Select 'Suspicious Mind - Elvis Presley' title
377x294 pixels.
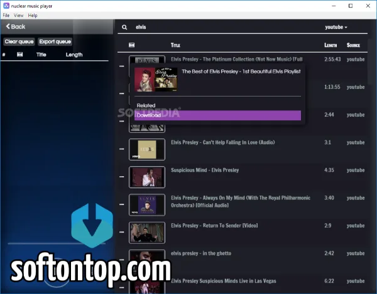point(205,170)
